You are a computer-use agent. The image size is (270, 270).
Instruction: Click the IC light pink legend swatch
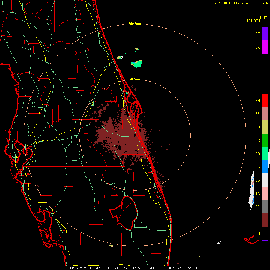265,193
